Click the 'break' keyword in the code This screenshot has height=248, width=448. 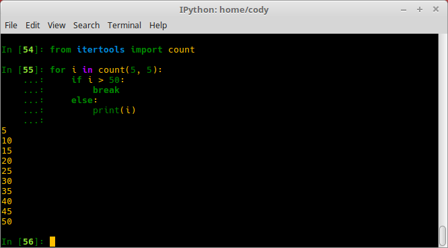click(106, 90)
